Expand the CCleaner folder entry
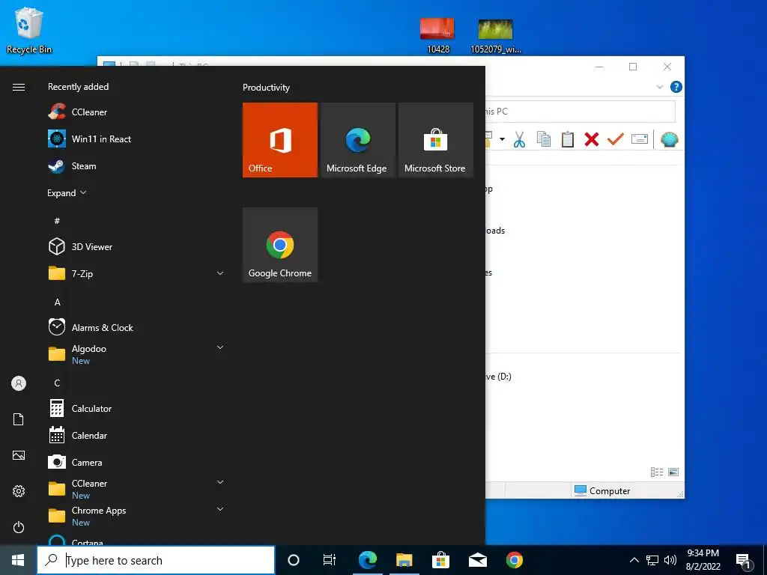The height and width of the screenshot is (575, 767). 136,489
